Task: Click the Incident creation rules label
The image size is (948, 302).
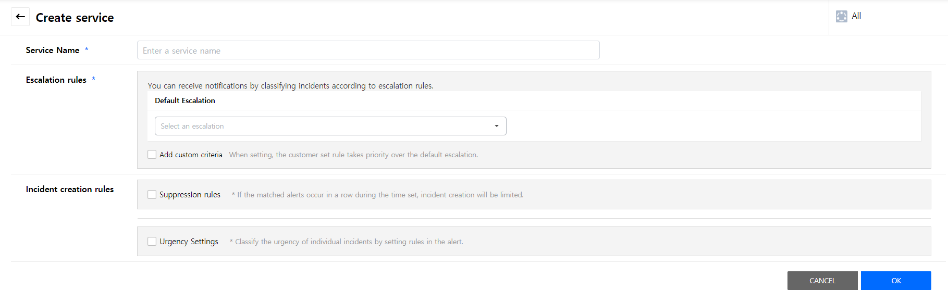Action: coord(70,189)
